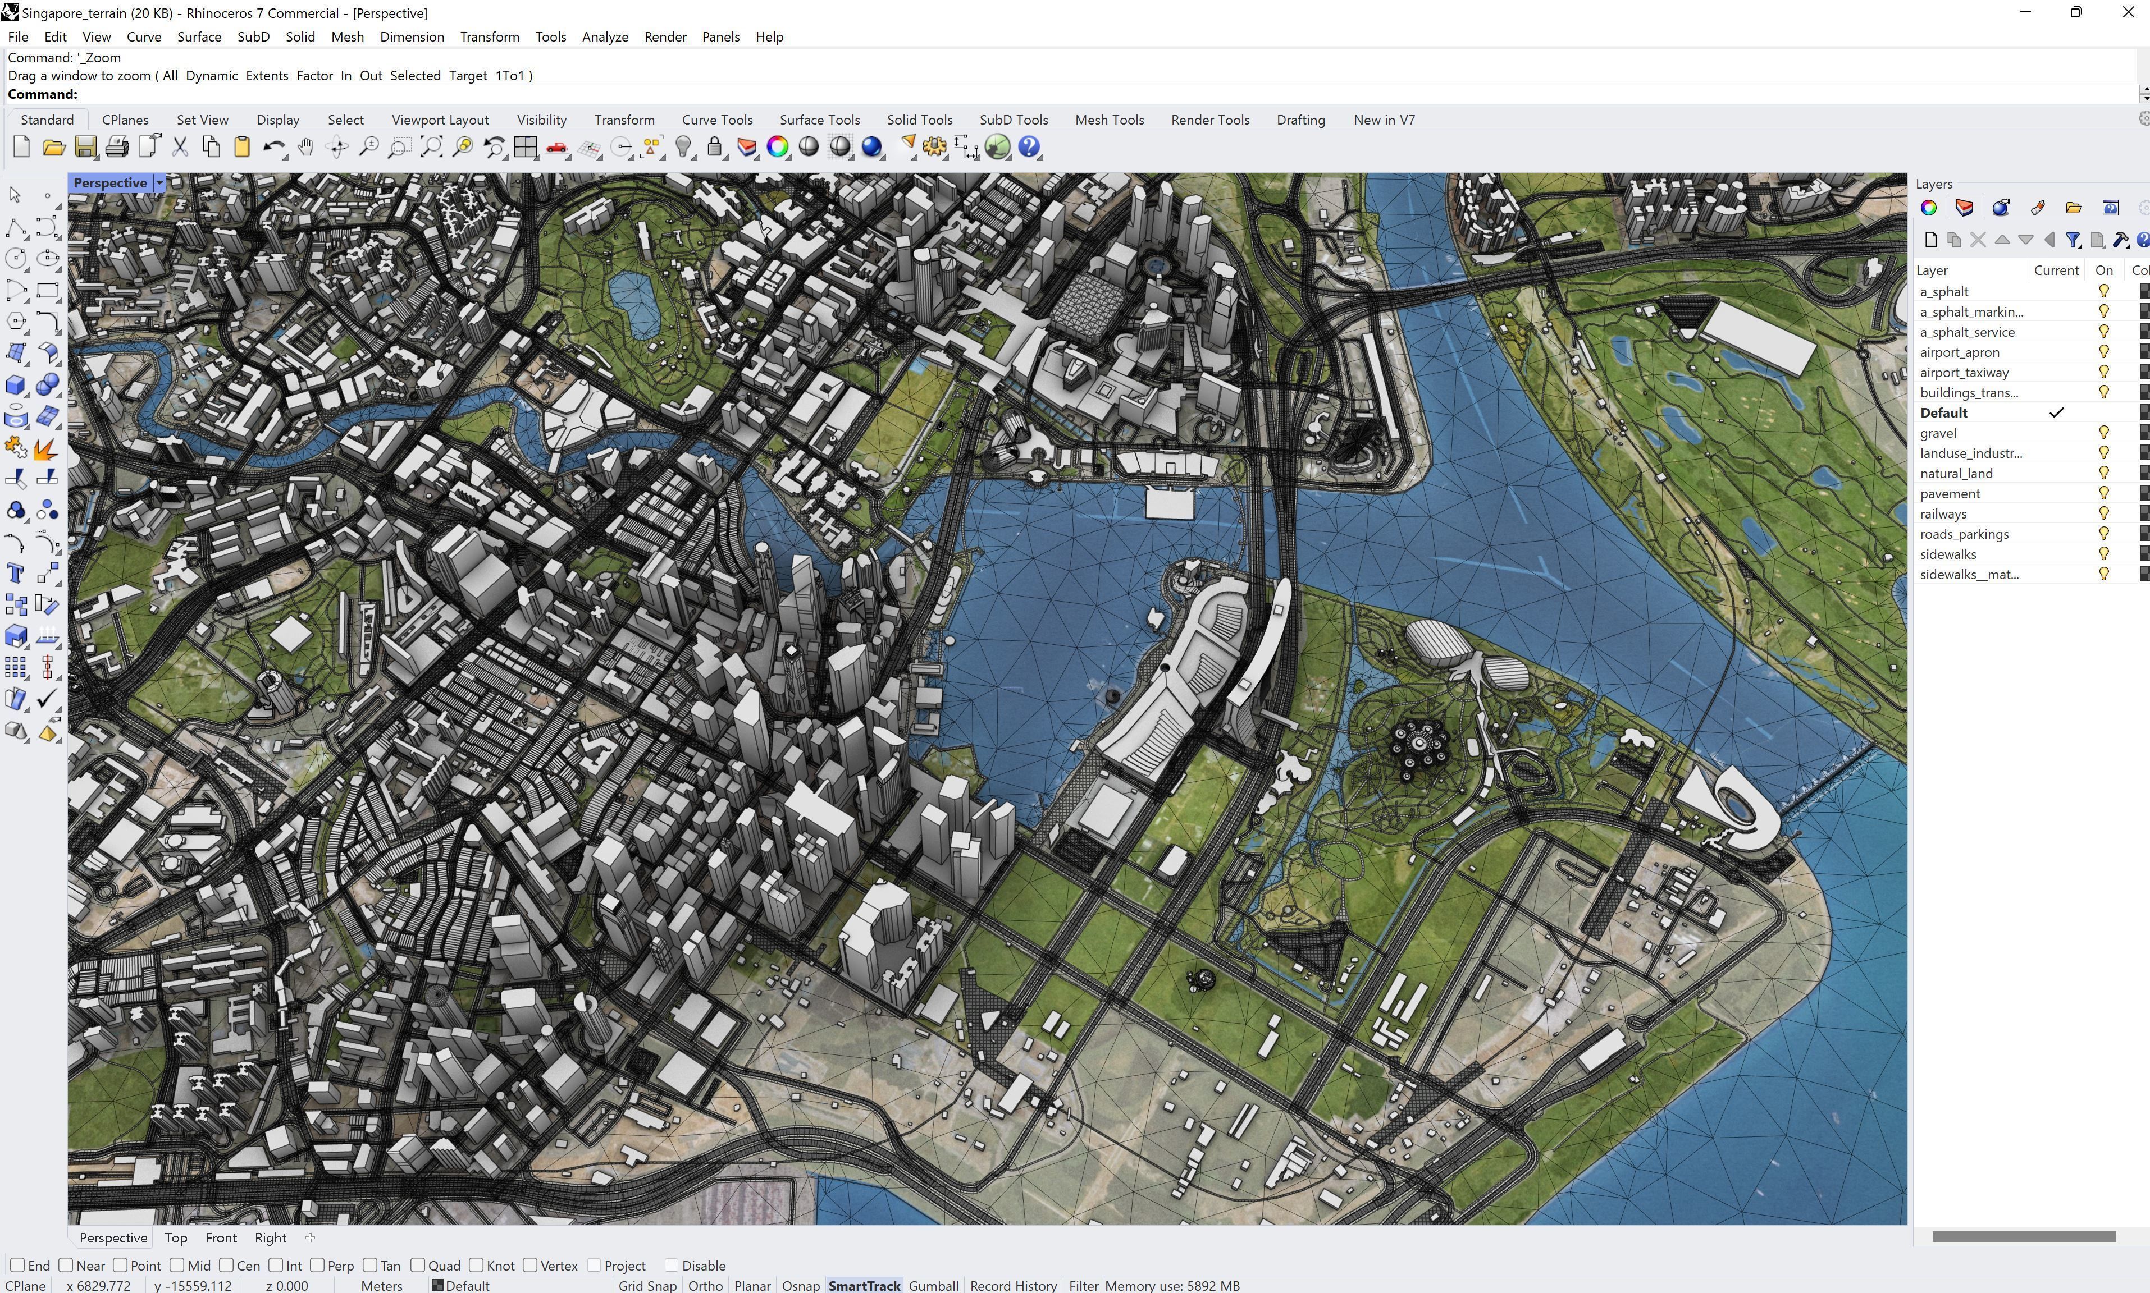2150x1293 pixels.
Task: Toggle the Near osnap checkbox
Action: pos(65,1265)
